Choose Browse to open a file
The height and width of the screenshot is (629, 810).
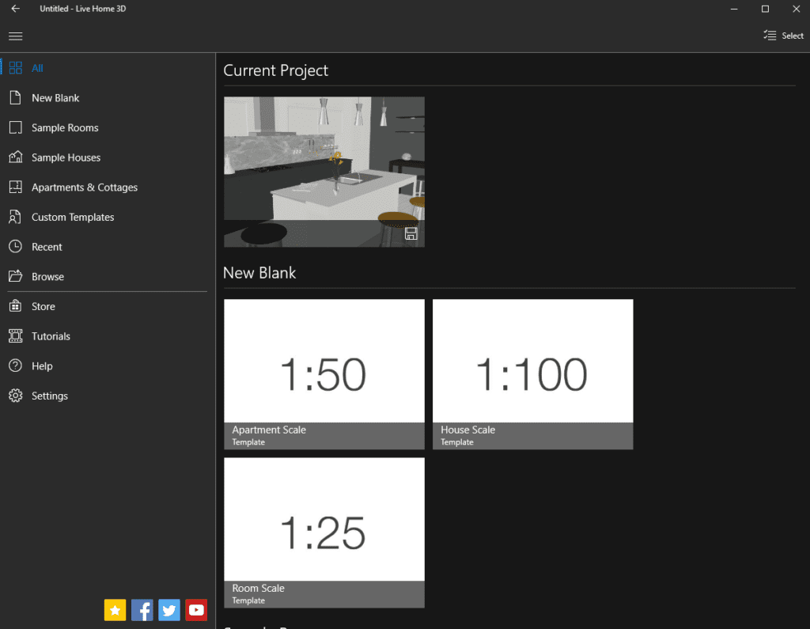[108, 276]
